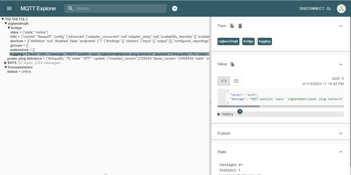
Task: Collapse the Value section
Action: 341,64
